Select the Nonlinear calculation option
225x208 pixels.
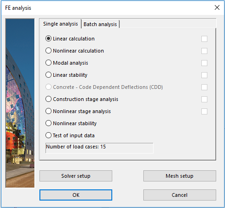(48, 51)
